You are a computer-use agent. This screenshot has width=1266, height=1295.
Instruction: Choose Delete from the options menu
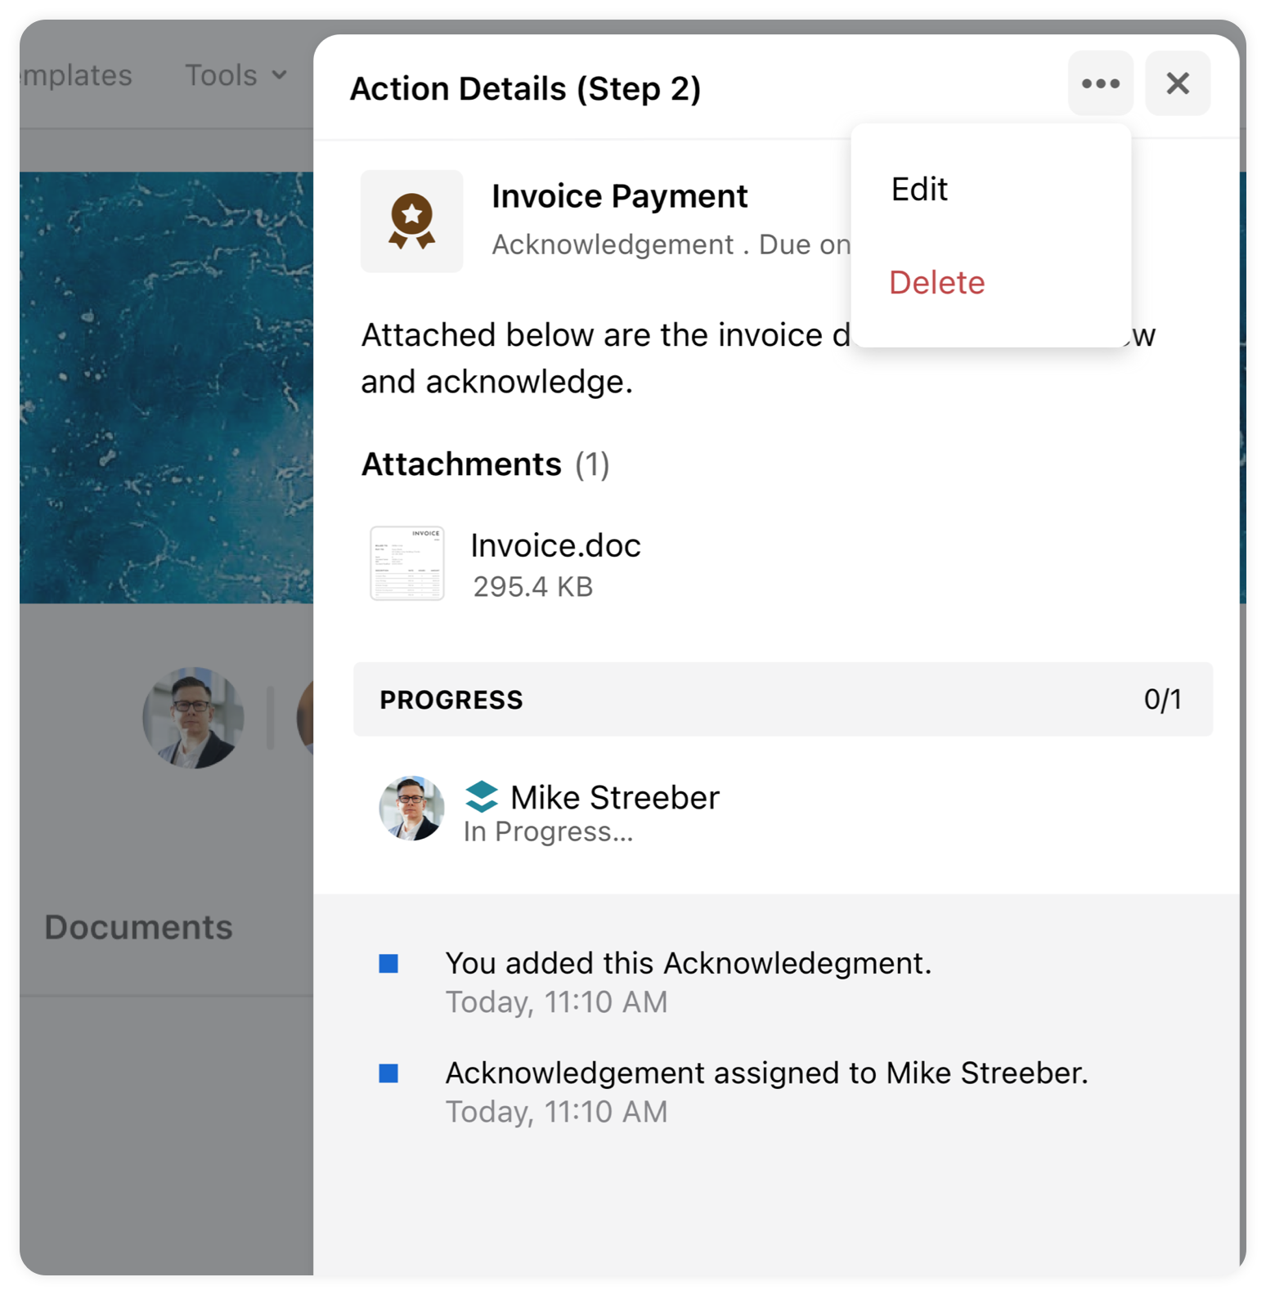[936, 282]
